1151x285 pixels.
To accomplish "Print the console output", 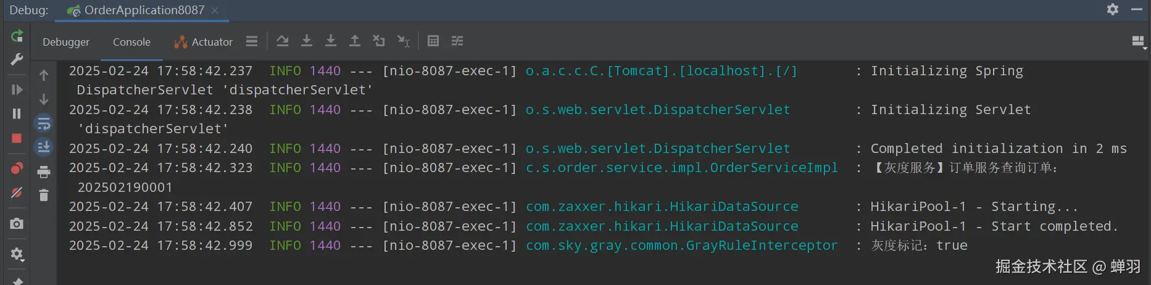I will tap(44, 171).
